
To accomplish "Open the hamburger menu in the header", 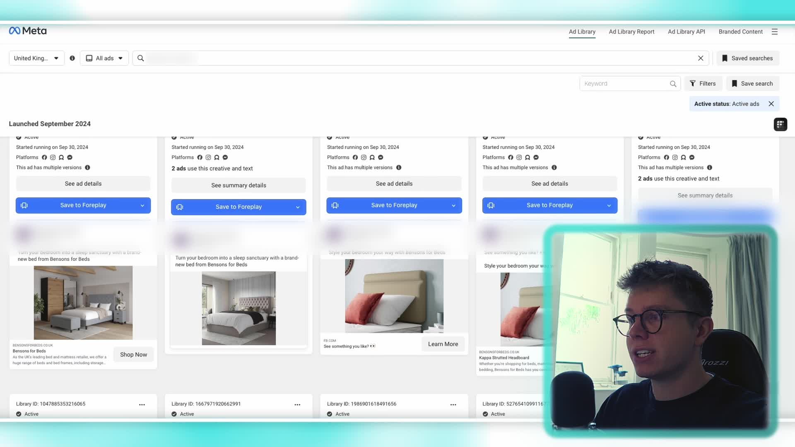I will point(775,32).
